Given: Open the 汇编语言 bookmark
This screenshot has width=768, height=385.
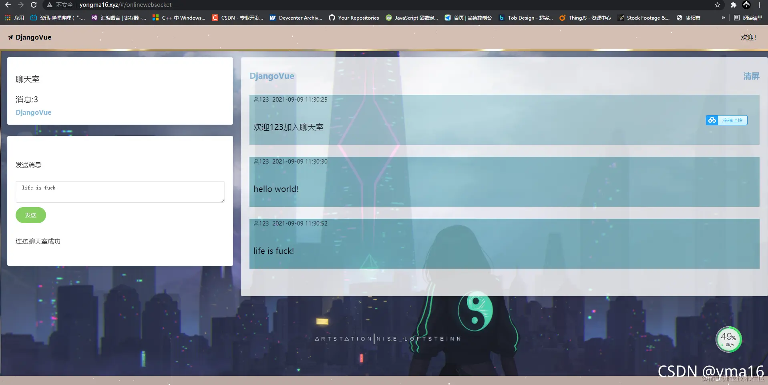Looking at the screenshot, I should coord(119,18).
